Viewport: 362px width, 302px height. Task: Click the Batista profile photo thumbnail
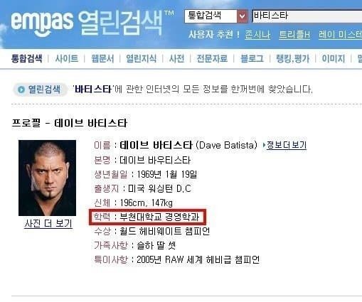(x=48, y=178)
